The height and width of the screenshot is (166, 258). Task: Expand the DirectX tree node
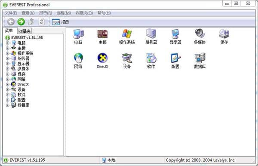7,84
